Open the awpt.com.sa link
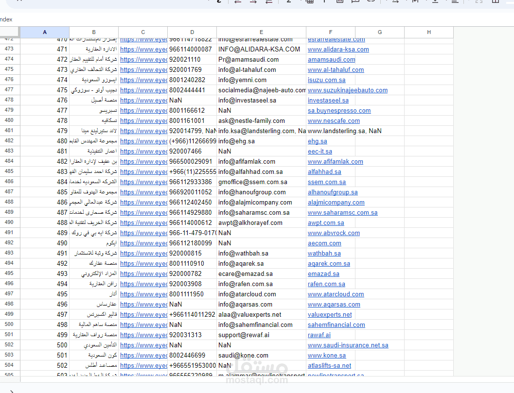The width and height of the screenshot is (514, 393). point(326,222)
